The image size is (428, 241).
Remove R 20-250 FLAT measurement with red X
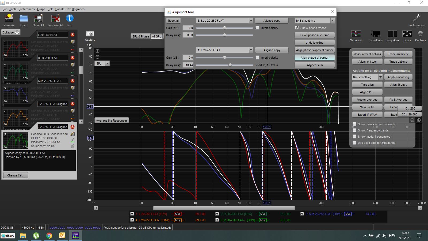[72, 58]
